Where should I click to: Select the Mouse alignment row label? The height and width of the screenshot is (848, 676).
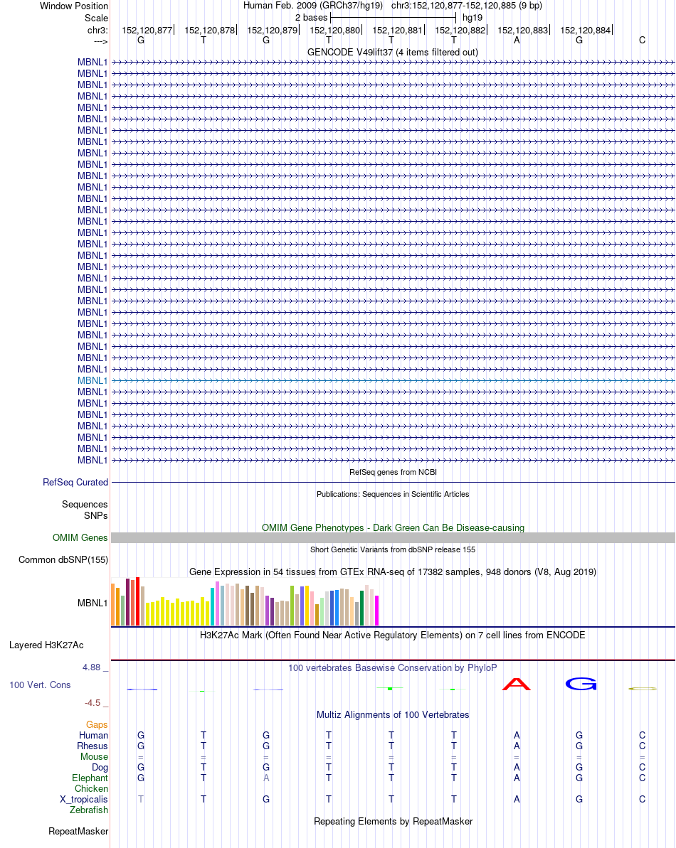pyautogui.click(x=94, y=756)
